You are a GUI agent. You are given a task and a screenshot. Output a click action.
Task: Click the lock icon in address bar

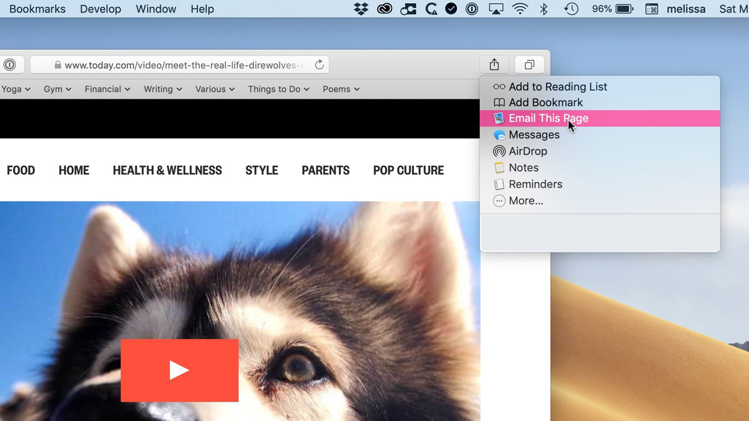57,65
